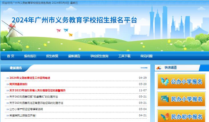Click the date 05-04 in notices list
This screenshot has width=209, height=122.
[143, 109]
